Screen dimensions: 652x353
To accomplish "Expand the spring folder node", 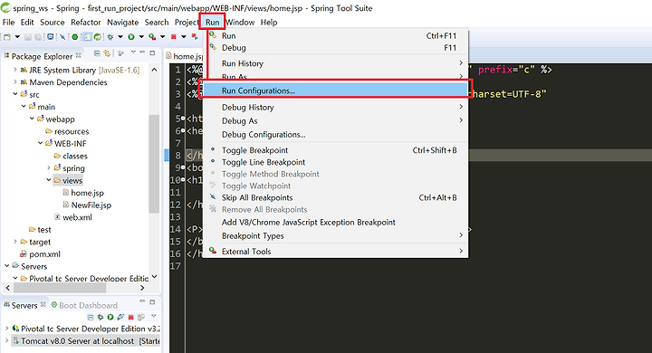I will coord(49,168).
